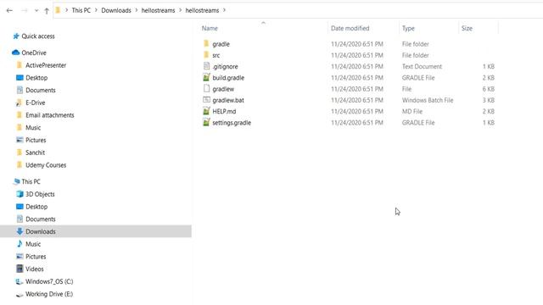The height and width of the screenshot is (305, 543).
Task: Select the .gitignore file icon
Action: (206, 66)
